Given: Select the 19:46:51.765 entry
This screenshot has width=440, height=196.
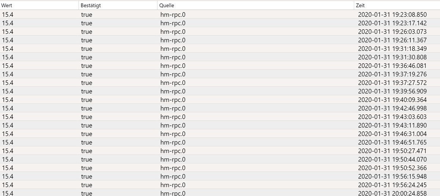Looking at the screenshot, I should (220, 142).
